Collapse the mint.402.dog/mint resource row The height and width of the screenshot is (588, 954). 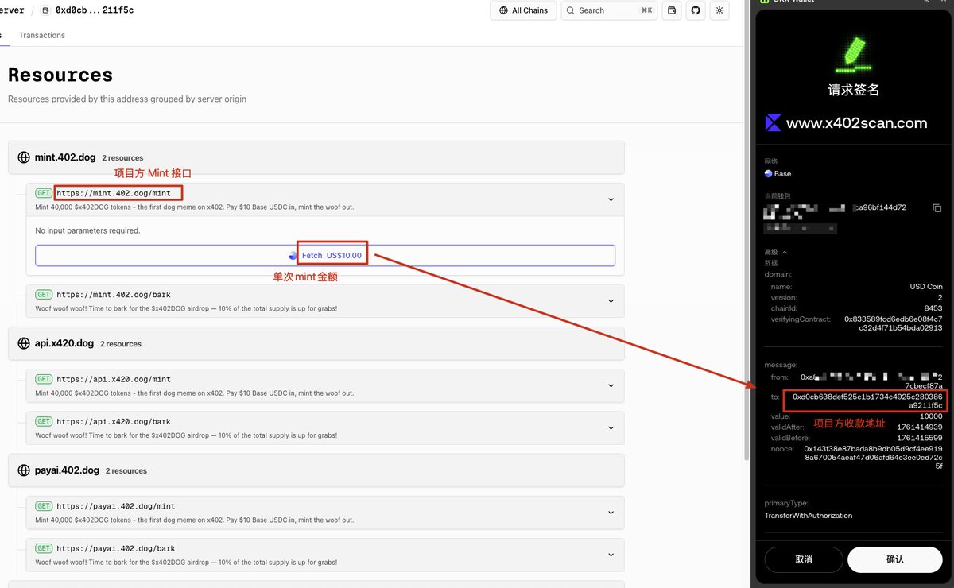click(611, 199)
